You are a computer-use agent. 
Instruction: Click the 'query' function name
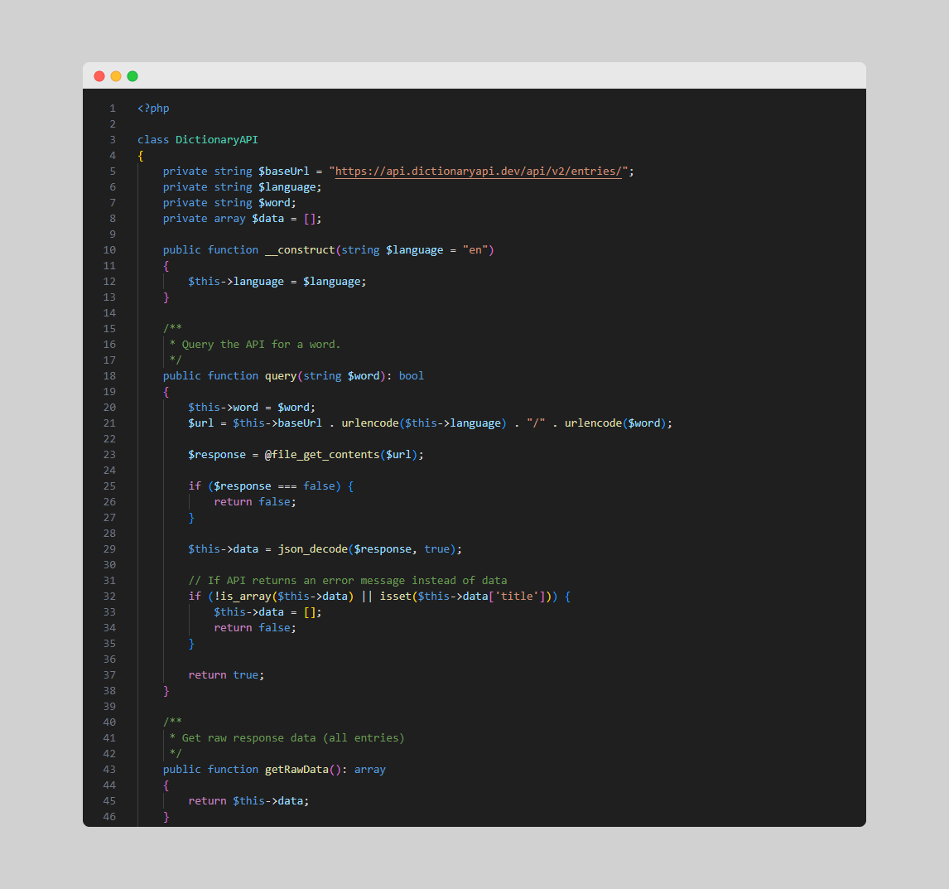[x=281, y=376]
